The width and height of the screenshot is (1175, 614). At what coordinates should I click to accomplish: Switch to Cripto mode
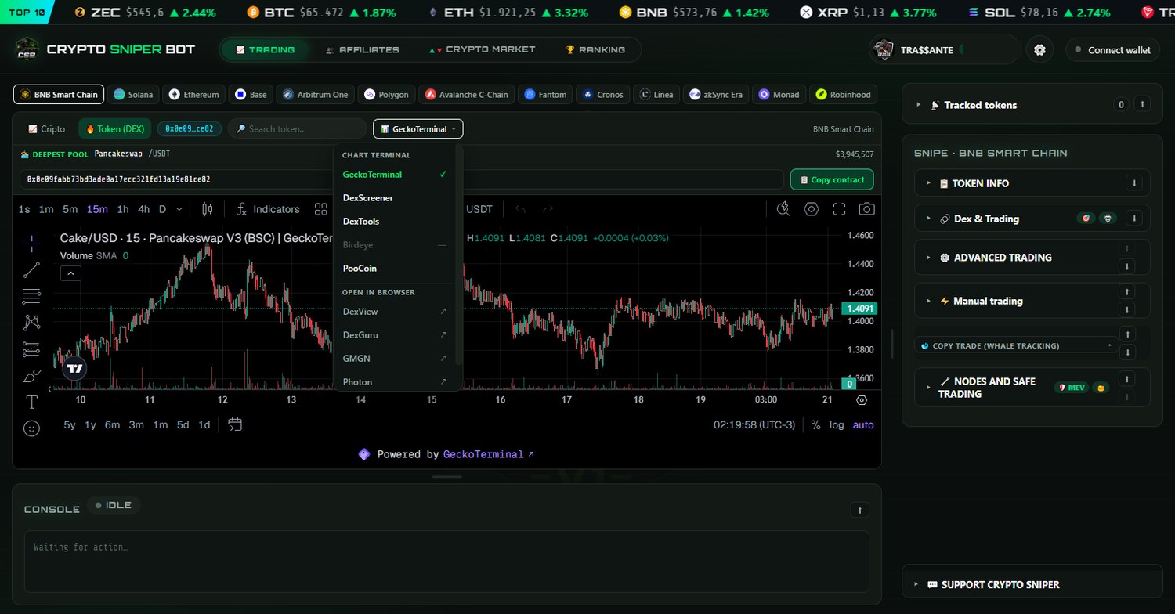(47, 128)
